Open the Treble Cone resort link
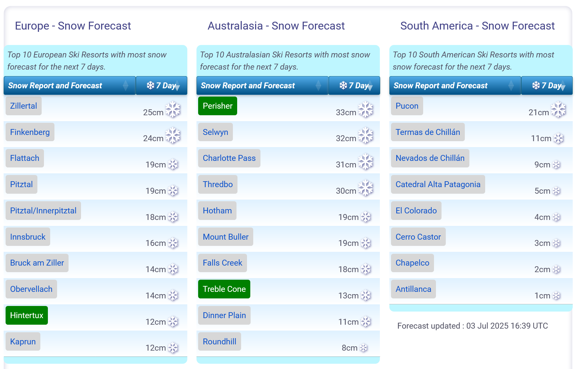This screenshot has height=369, width=577. (x=224, y=289)
